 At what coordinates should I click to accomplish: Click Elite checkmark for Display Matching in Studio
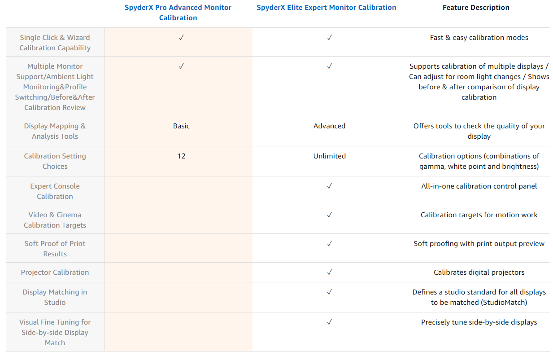pyautogui.click(x=329, y=292)
